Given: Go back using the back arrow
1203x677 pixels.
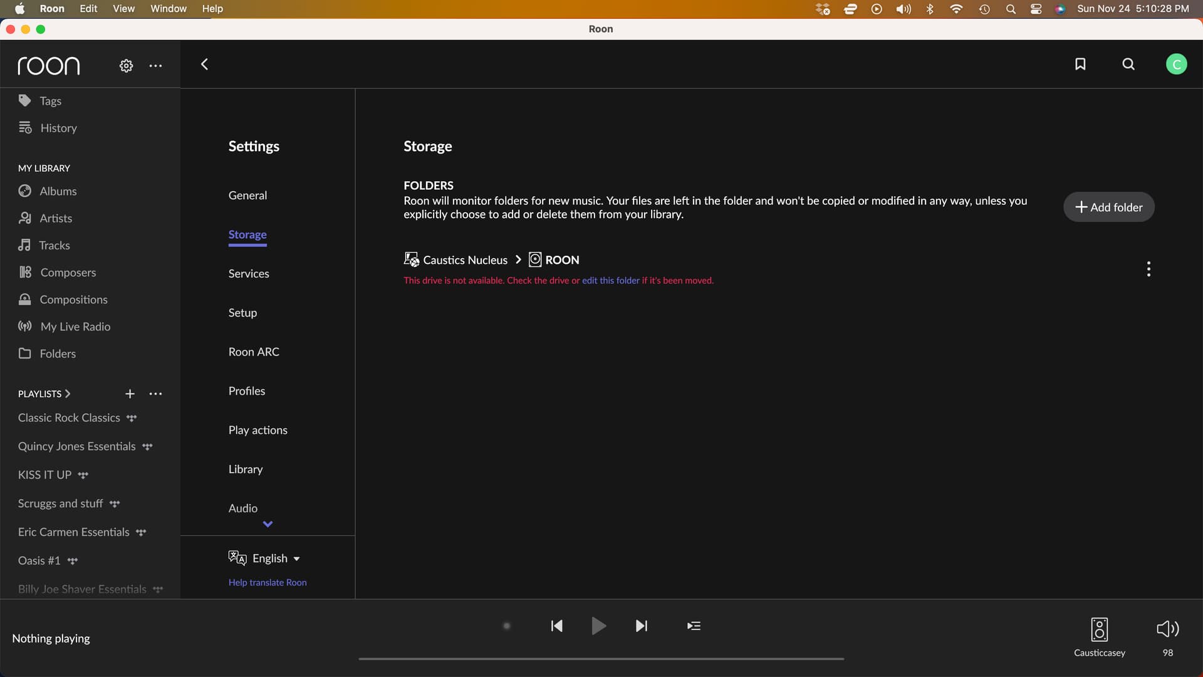Looking at the screenshot, I should point(204,64).
